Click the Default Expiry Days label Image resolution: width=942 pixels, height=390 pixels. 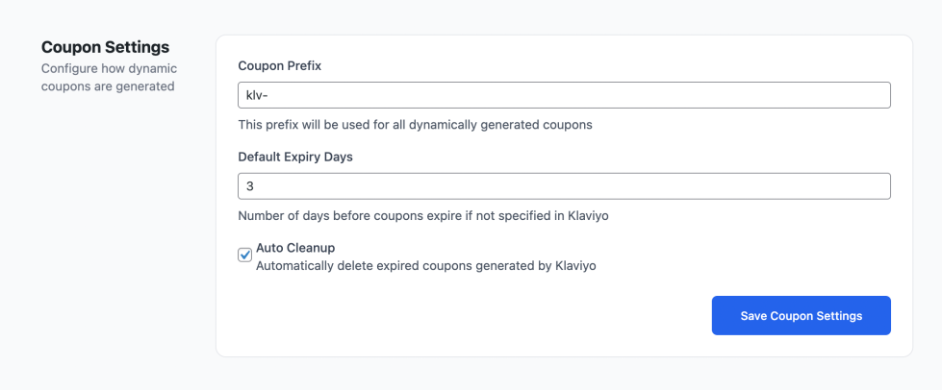[x=295, y=157]
